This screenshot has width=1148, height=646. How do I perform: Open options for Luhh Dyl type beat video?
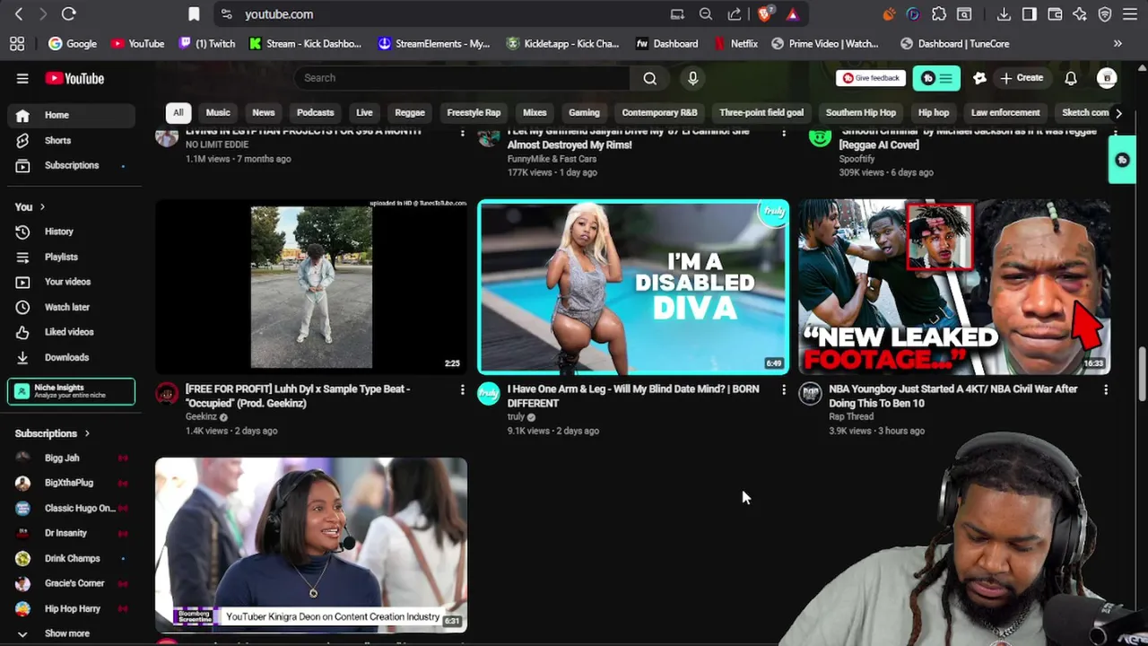(463, 389)
